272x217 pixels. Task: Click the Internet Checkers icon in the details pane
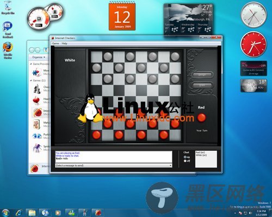click(34, 168)
